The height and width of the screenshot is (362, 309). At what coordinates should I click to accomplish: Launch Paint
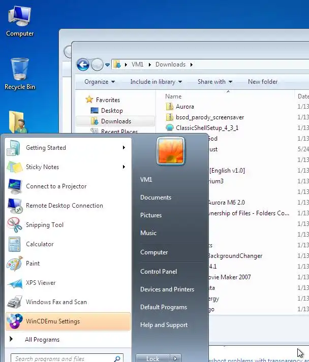pos(68,264)
